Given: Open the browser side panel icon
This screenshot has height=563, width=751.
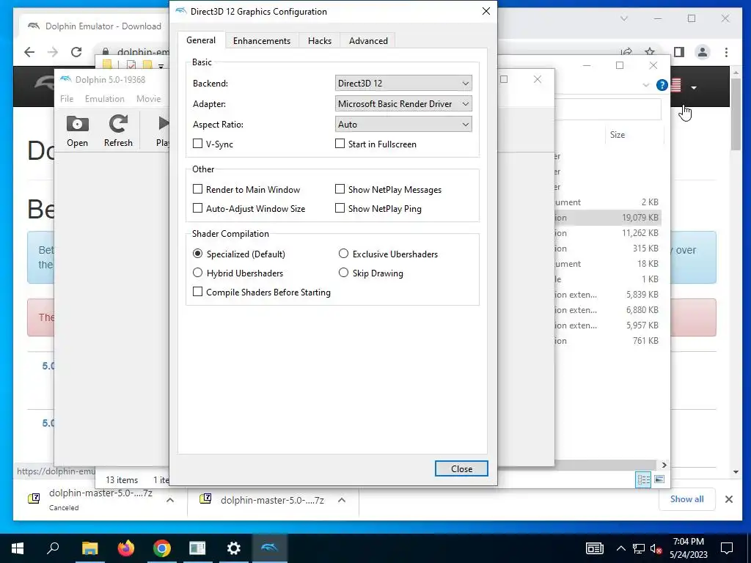Looking at the screenshot, I should [678, 52].
